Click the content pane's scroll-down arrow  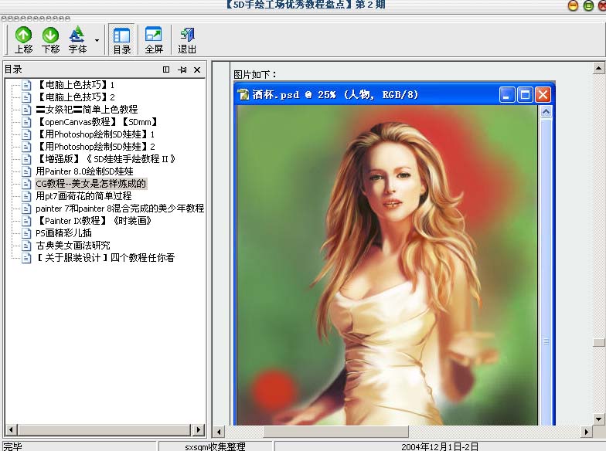tap(598, 419)
